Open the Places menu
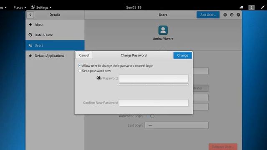Image resolution: width=267 pixels, height=150 pixels. (20, 7)
